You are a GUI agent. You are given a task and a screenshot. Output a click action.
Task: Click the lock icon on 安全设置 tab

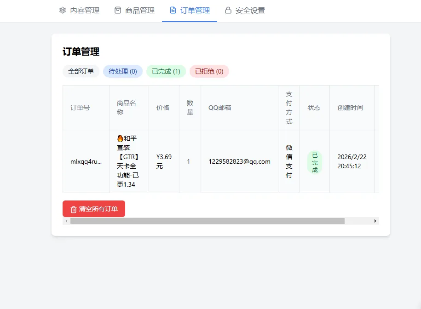point(227,11)
